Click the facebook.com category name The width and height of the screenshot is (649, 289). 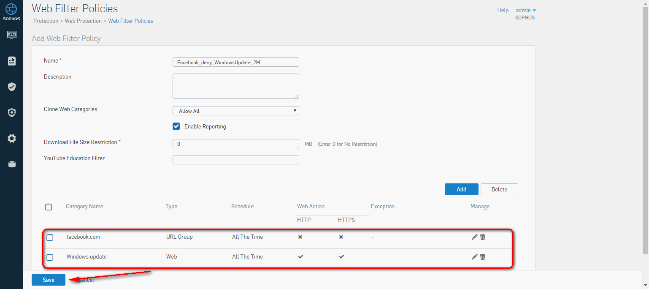click(84, 237)
